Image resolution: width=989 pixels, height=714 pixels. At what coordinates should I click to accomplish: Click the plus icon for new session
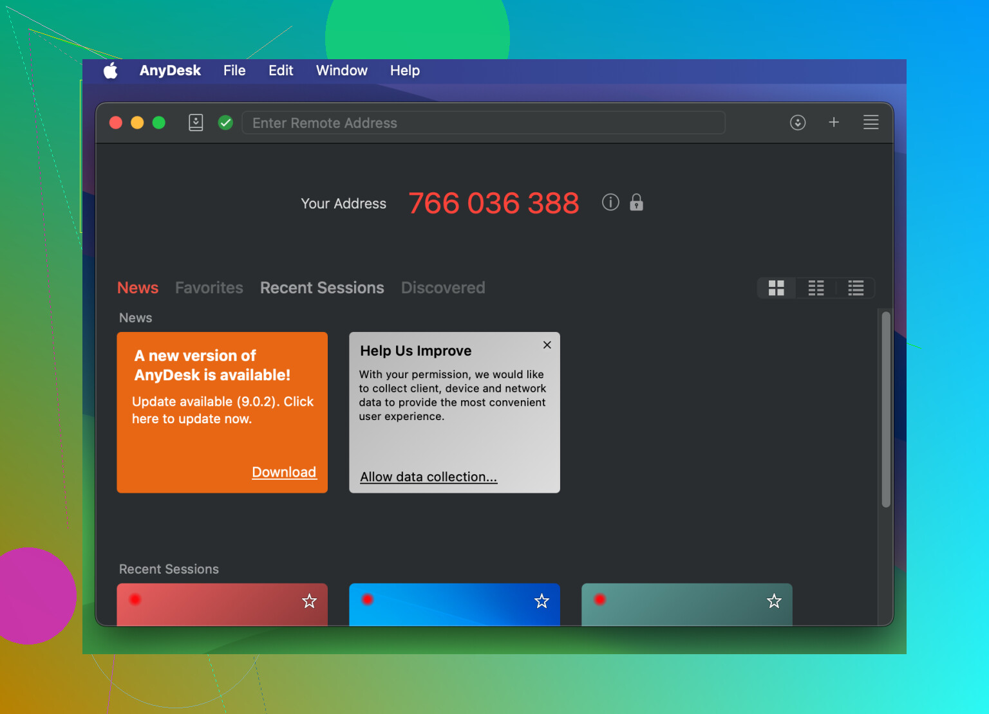pyautogui.click(x=834, y=122)
